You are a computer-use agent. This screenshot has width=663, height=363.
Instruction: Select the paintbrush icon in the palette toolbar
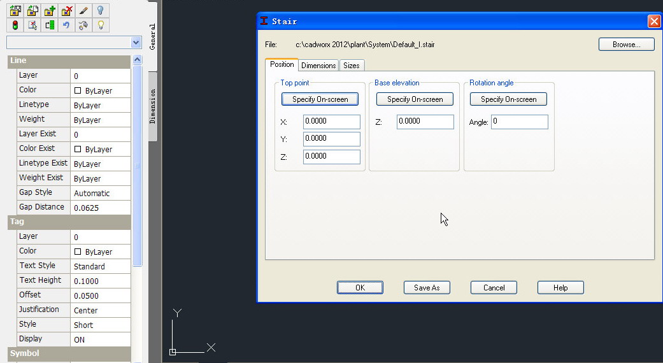click(83, 11)
